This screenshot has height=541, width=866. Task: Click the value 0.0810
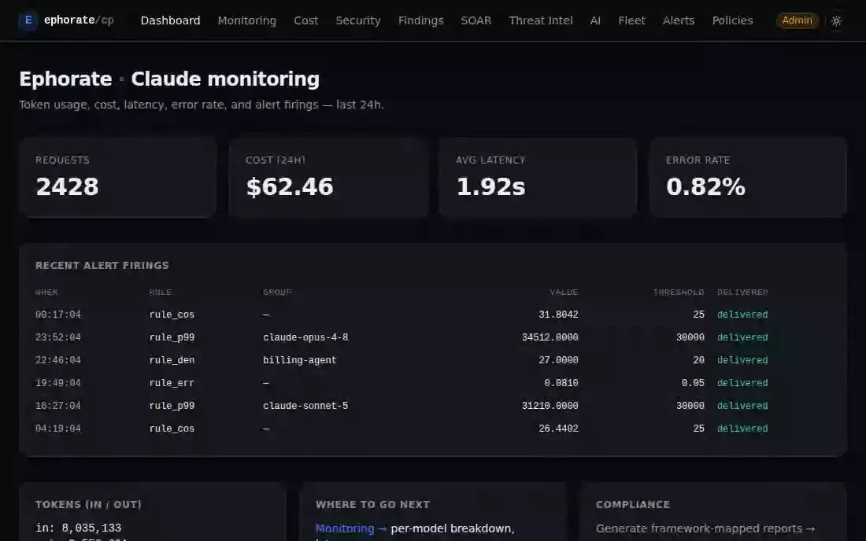(x=561, y=383)
